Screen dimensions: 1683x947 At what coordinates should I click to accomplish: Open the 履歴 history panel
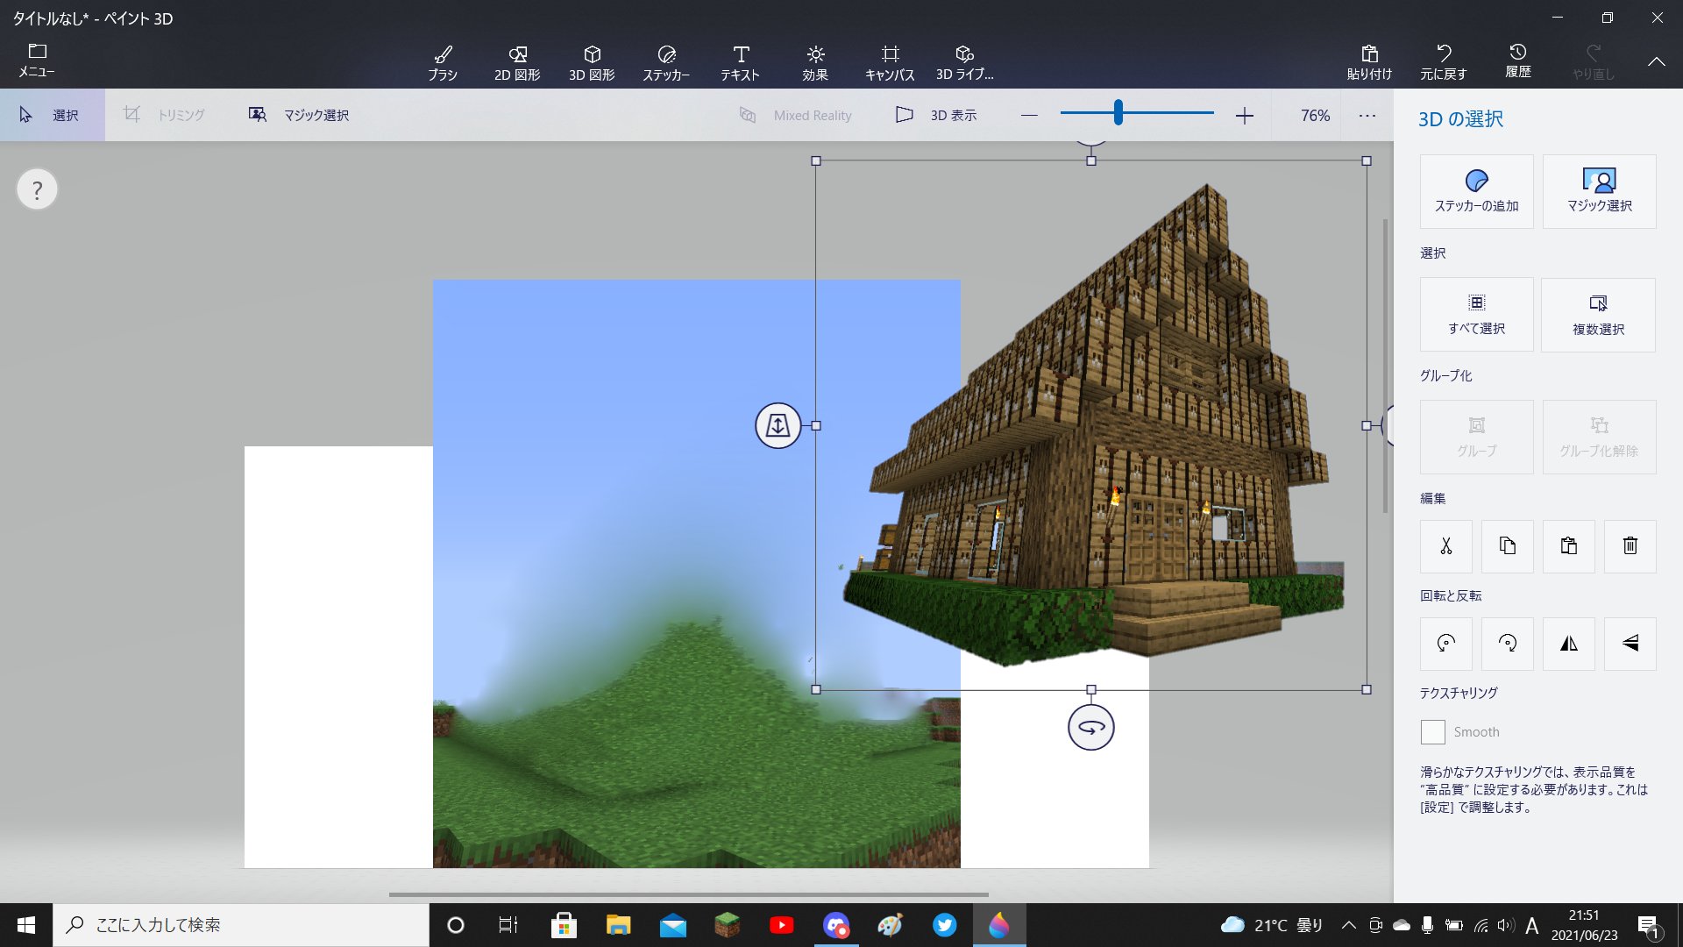point(1518,62)
